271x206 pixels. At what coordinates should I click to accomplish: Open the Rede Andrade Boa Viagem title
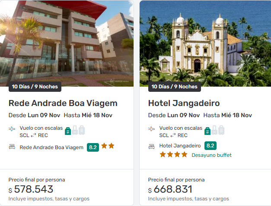click(x=63, y=103)
